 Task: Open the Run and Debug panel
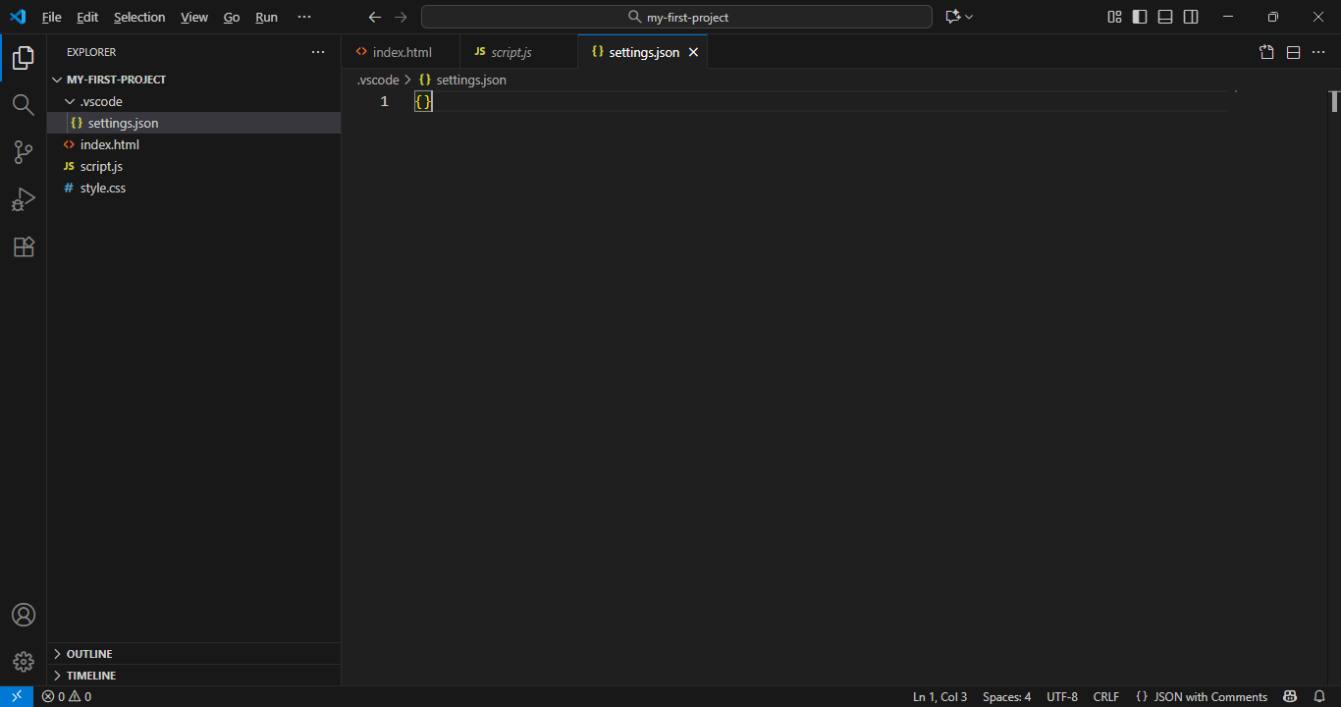click(x=23, y=199)
